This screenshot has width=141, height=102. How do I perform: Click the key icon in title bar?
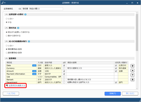4,3
